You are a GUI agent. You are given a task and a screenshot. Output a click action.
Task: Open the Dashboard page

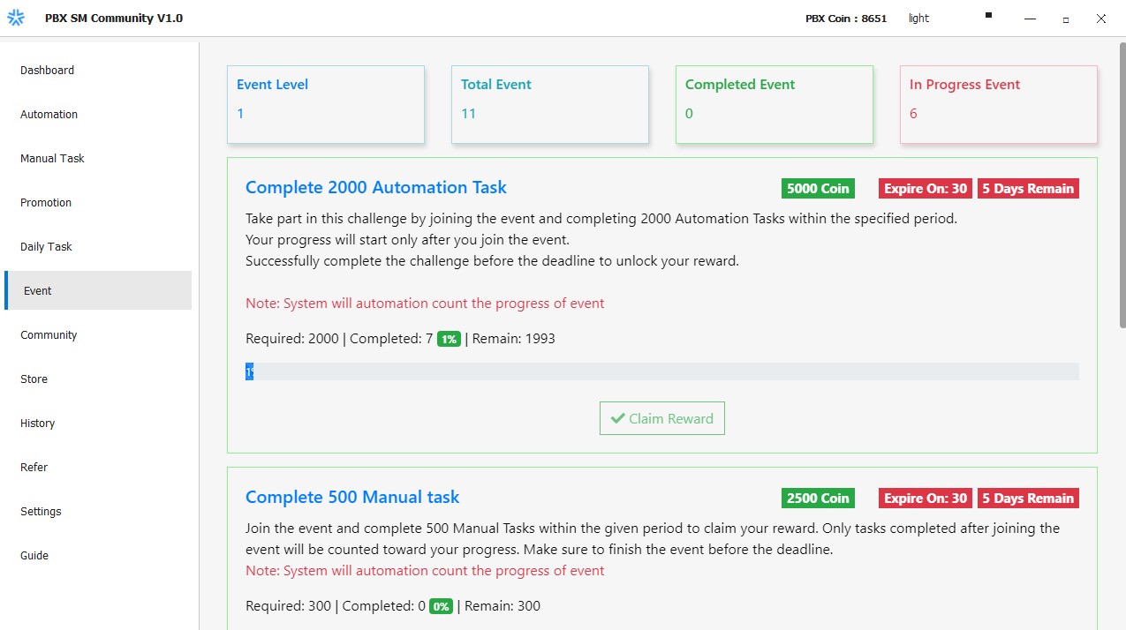(x=48, y=71)
